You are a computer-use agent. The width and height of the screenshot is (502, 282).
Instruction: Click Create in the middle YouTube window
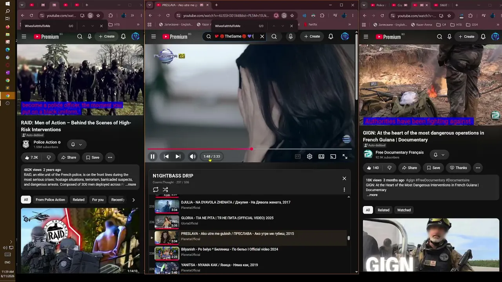(312, 36)
